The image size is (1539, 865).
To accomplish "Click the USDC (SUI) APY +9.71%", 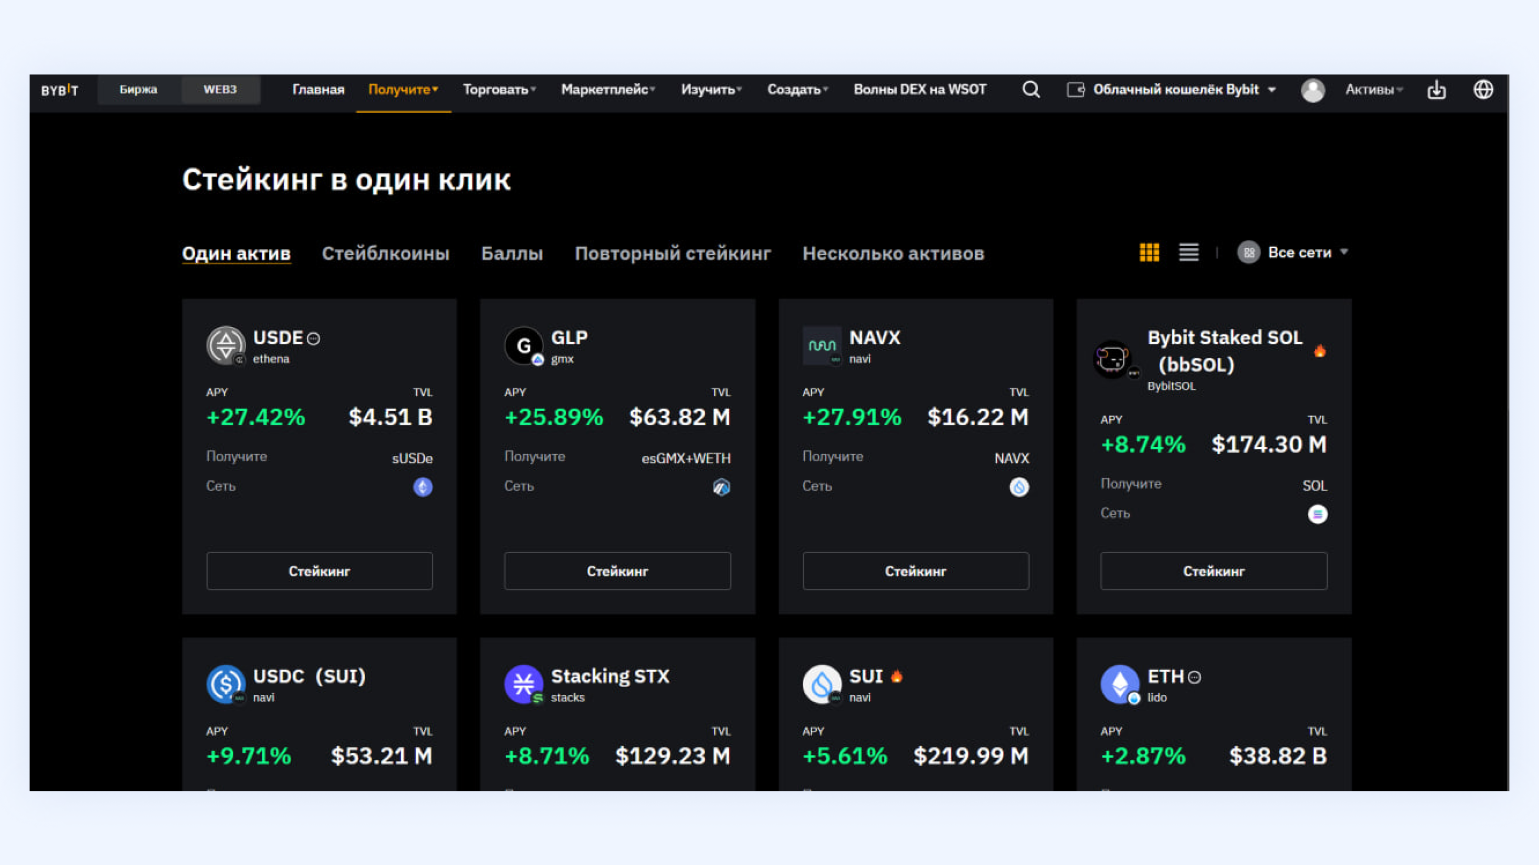I will pyautogui.click(x=248, y=756).
